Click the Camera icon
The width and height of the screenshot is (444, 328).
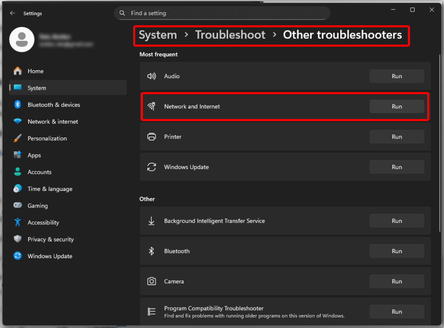tap(151, 281)
